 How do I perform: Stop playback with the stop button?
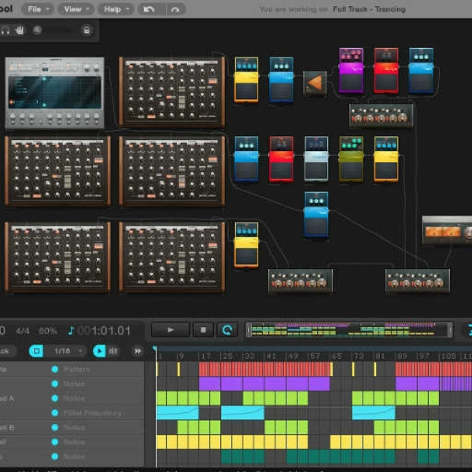(203, 330)
